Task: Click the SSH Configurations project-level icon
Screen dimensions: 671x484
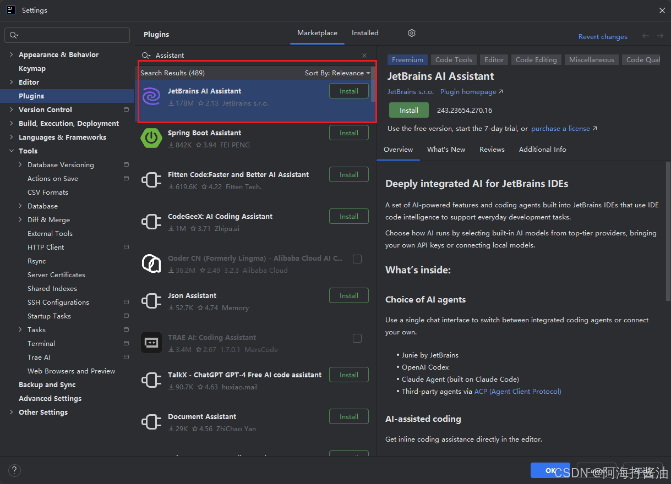Action: pyautogui.click(x=126, y=302)
